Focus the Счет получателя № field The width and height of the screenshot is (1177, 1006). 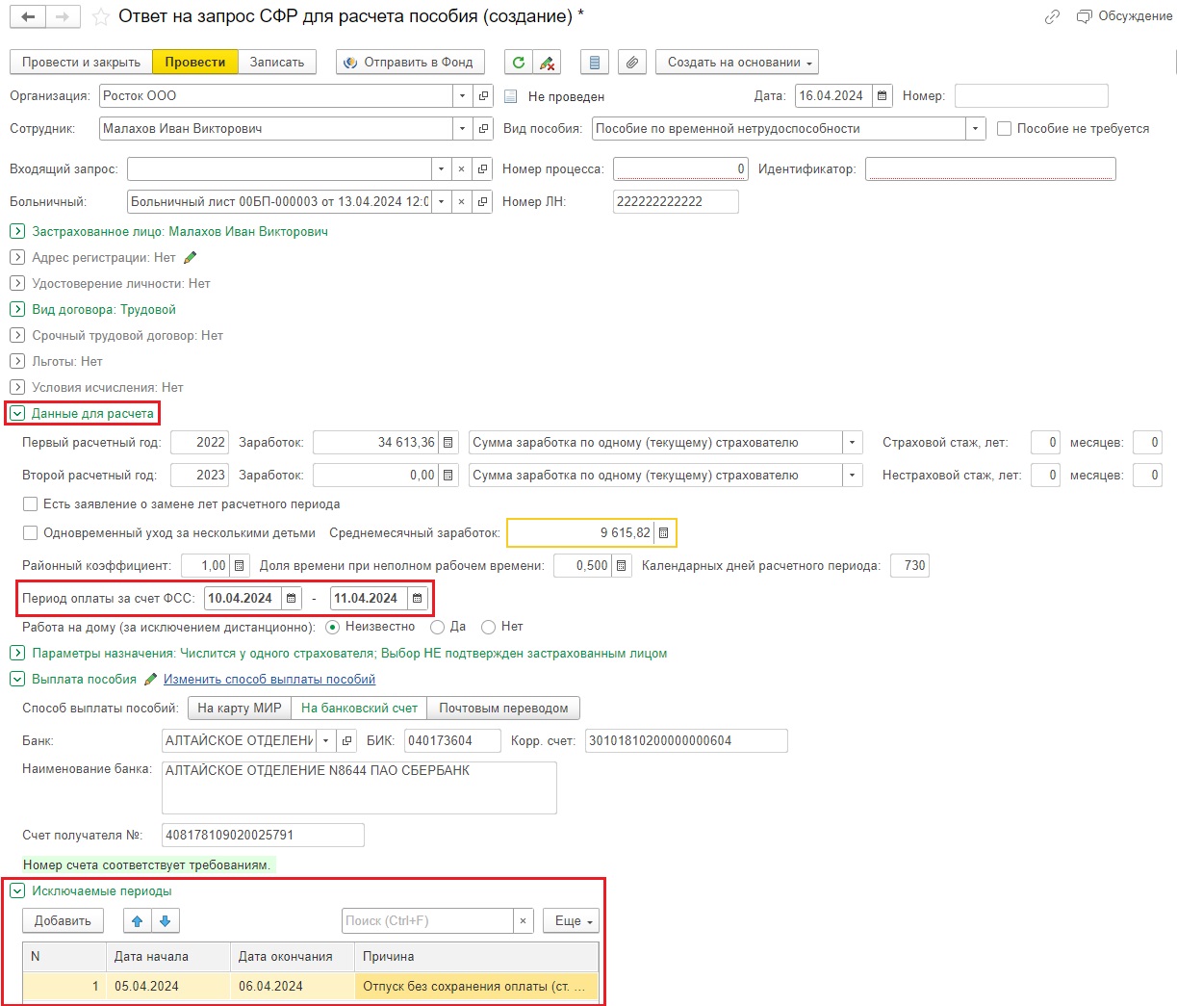(263, 836)
